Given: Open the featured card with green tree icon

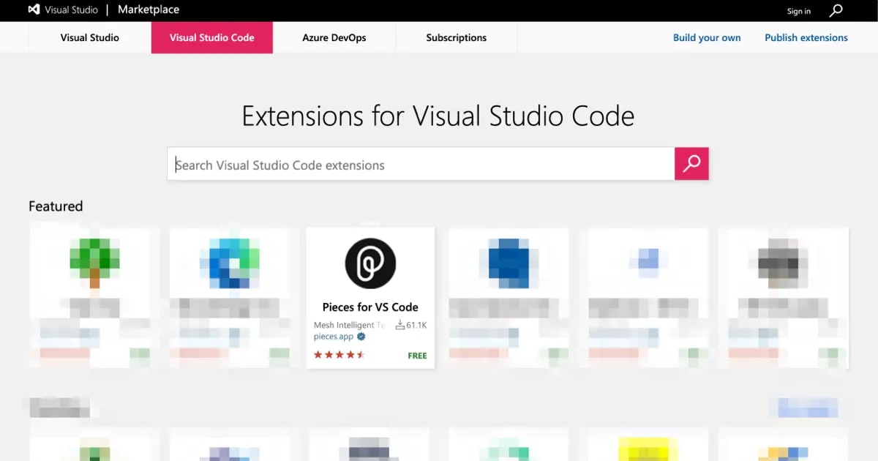Looking at the screenshot, I should point(94,298).
